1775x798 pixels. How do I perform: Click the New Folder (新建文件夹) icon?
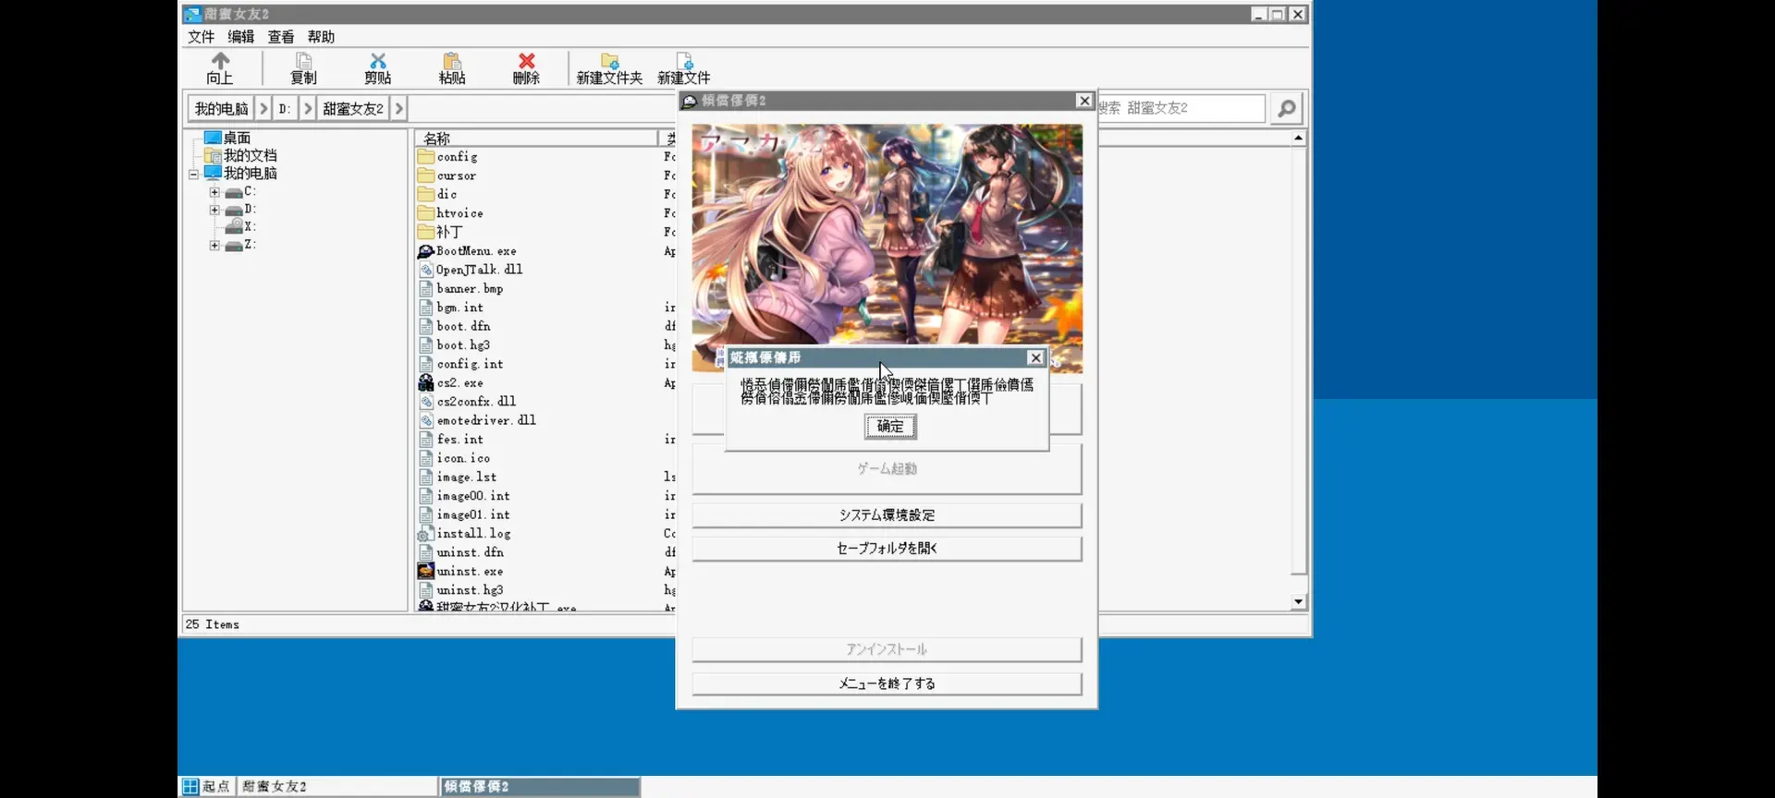(609, 61)
